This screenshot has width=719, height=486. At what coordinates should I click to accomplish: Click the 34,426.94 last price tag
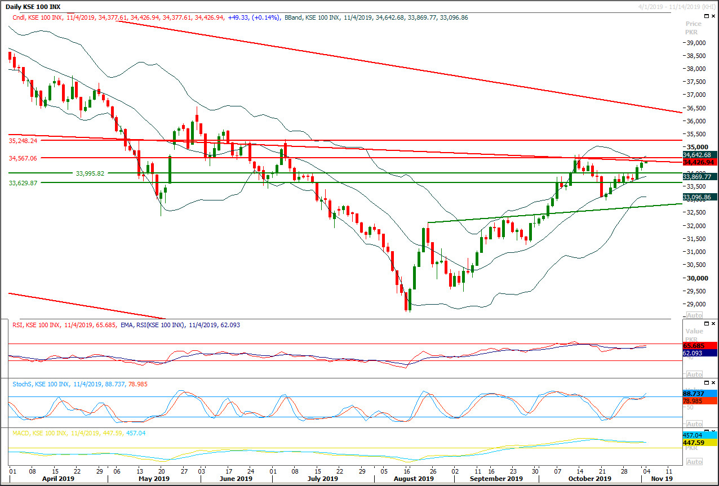700,162
